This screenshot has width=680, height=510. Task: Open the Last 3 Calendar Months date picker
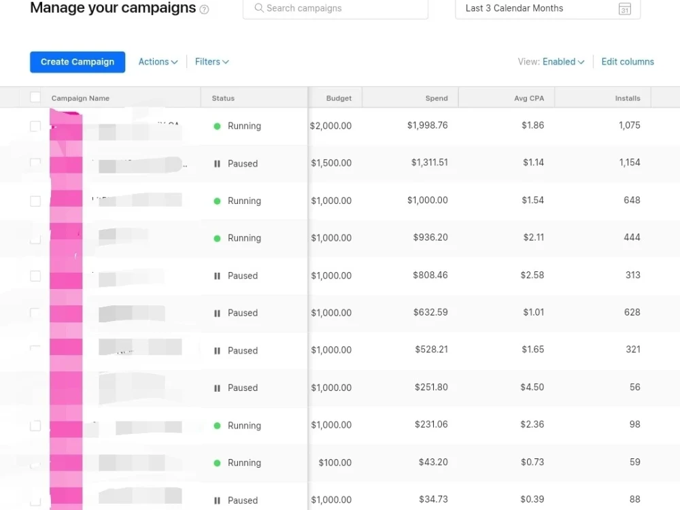pyautogui.click(x=547, y=8)
